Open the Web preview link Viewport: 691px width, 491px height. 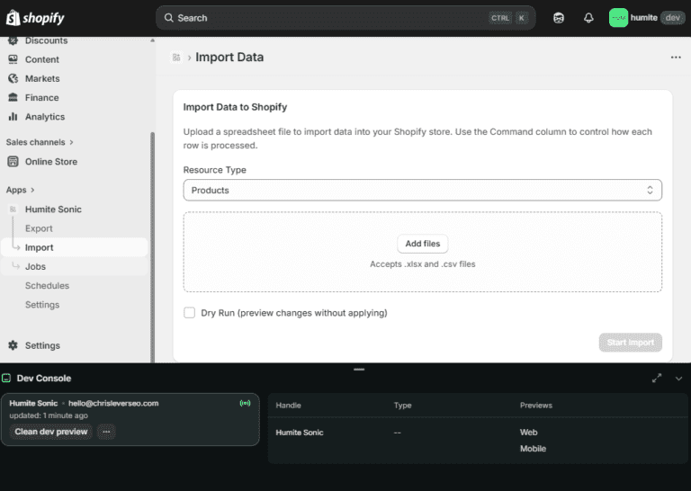528,433
